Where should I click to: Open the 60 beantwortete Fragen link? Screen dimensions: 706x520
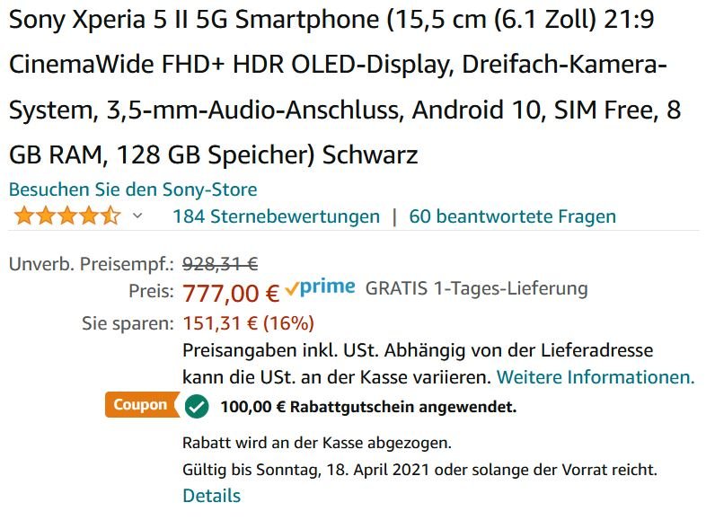tap(512, 216)
